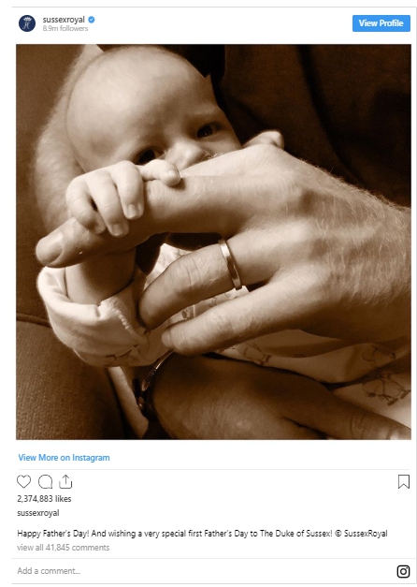
Task: Click the sussexroyal username in the header
Action: tap(64, 20)
